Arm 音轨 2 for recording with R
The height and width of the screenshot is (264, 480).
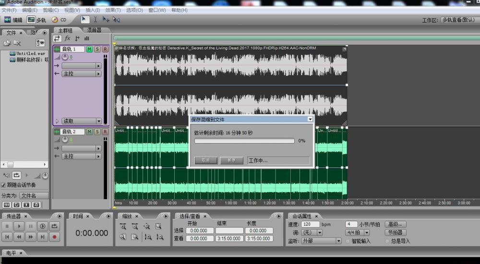click(105, 132)
